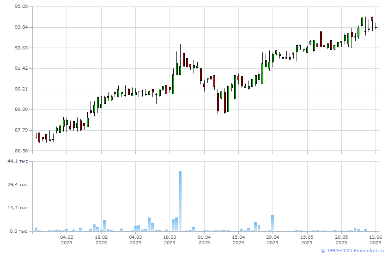
Task: Click the 04.03 2025 date label
Action: point(135,240)
